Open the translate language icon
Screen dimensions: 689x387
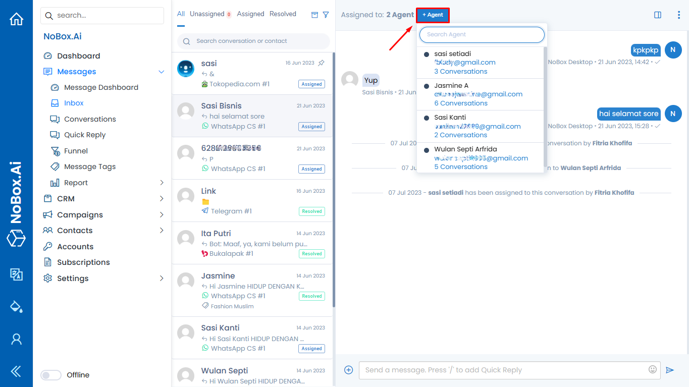coord(16,274)
